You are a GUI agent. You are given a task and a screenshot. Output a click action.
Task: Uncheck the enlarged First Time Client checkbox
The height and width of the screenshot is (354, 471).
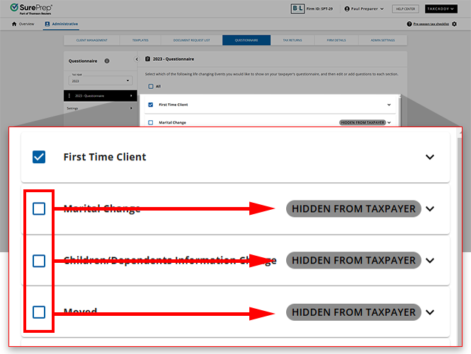tap(39, 157)
